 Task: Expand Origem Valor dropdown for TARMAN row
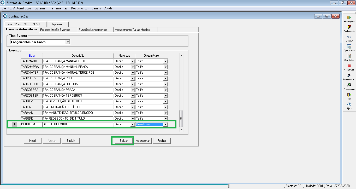tap(165, 113)
